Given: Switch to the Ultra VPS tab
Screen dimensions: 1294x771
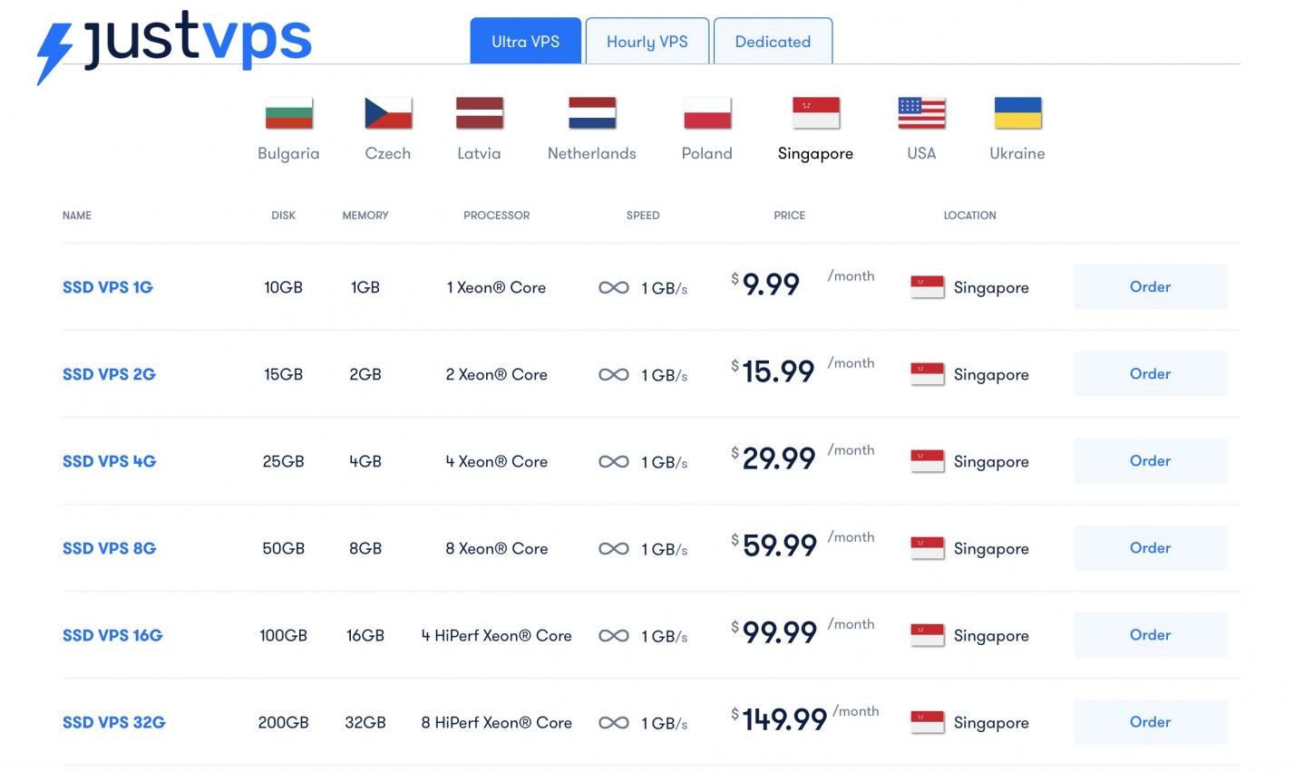Looking at the screenshot, I should 525,41.
